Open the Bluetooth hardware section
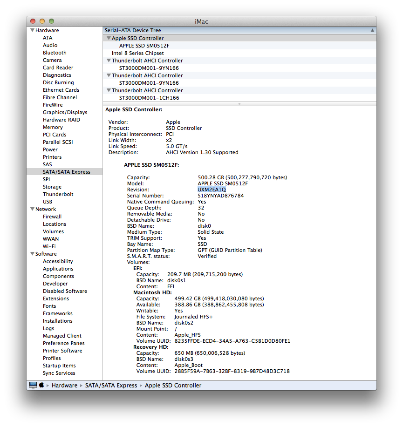403x427 pixels. [x=55, y=53]
